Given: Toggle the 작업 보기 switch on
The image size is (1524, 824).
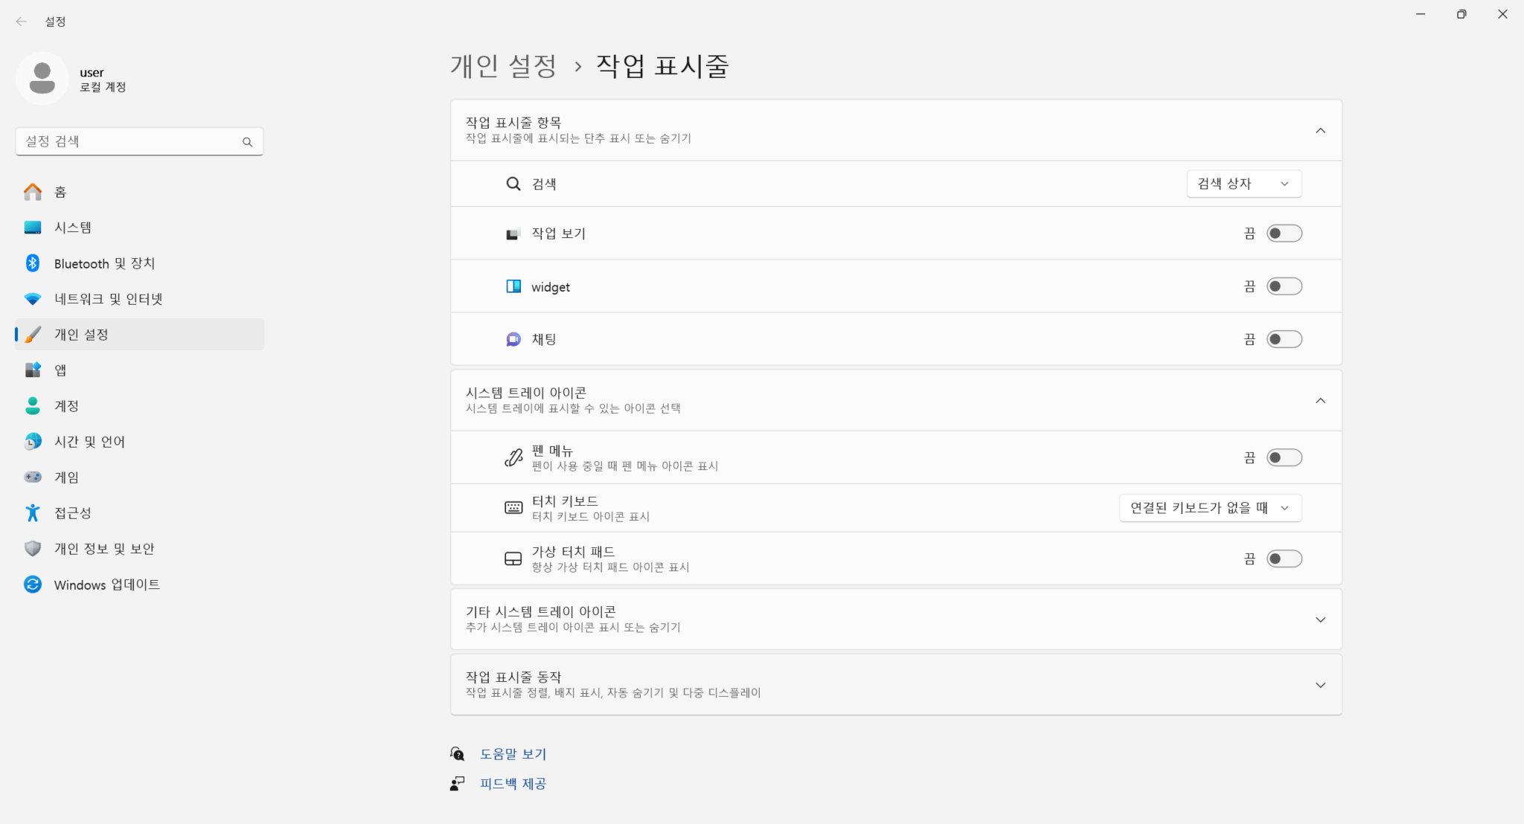Looking at the screenshot, I should click(1284, 234).
